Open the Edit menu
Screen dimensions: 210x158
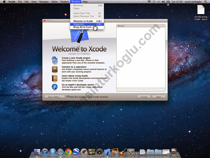(27, 2)
